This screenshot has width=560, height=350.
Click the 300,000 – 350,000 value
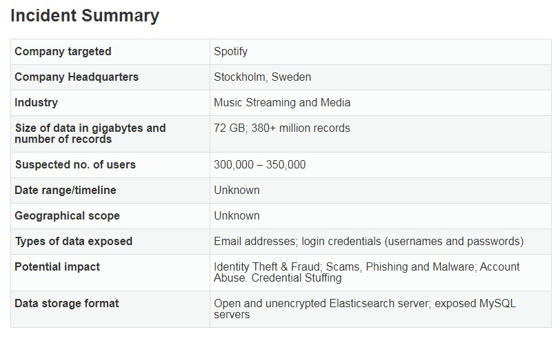coord(259,164)
